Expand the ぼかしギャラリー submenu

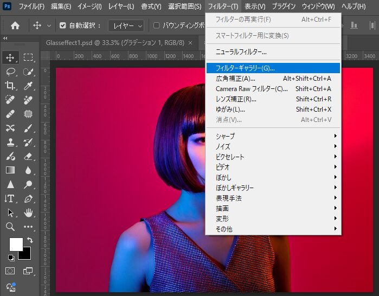(273, 188)
